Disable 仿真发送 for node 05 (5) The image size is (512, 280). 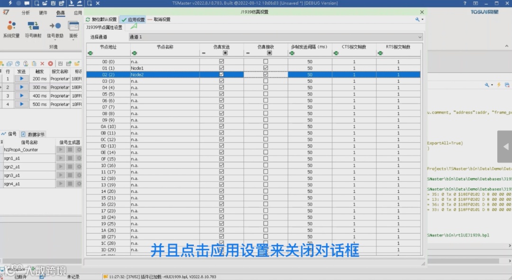(x=221, y=94)
